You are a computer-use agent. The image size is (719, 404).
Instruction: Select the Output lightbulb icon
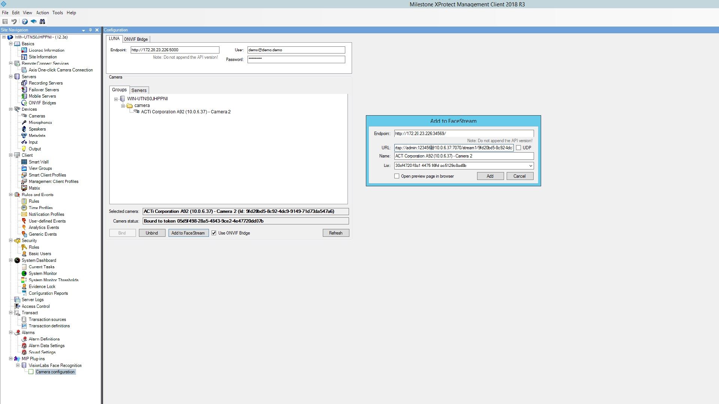pos(24,149)
